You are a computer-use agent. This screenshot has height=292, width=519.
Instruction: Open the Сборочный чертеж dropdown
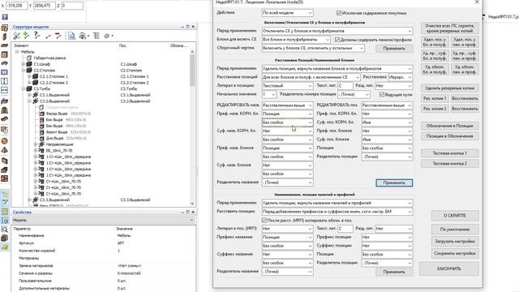(313, 48)
